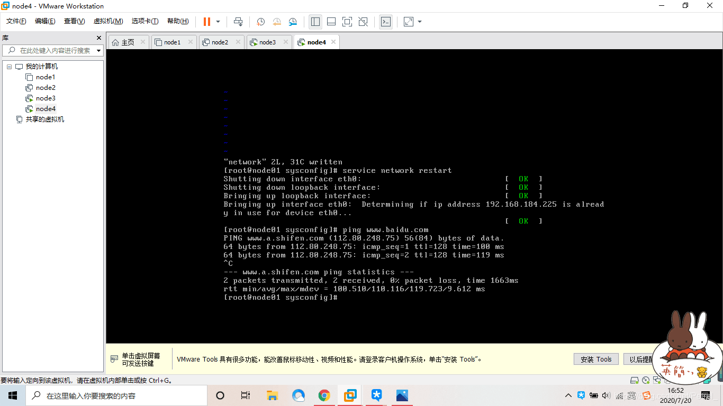
Task: Close the 主页 tab
Action: pos(143,42)
